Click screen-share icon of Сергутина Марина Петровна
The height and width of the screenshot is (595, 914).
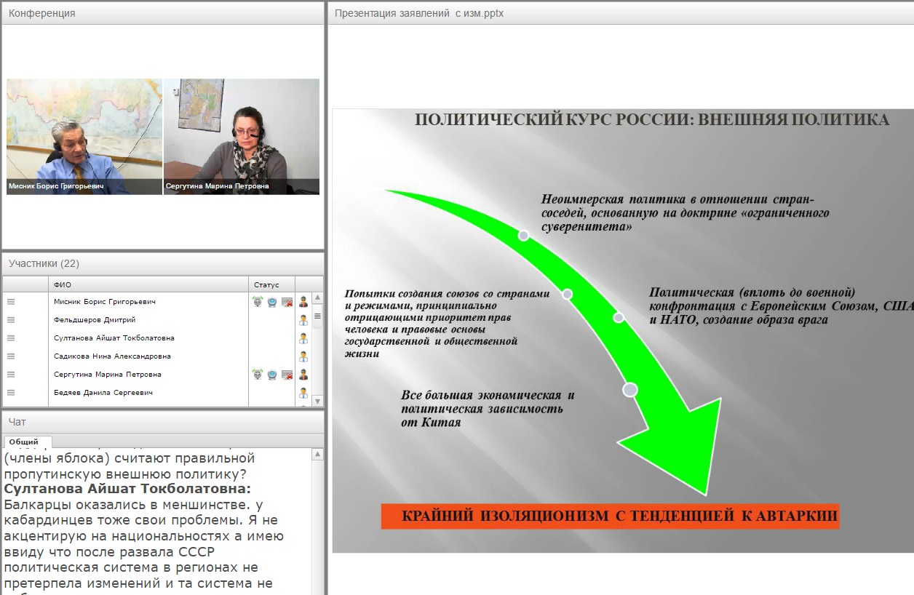click(x=287, y=375)
